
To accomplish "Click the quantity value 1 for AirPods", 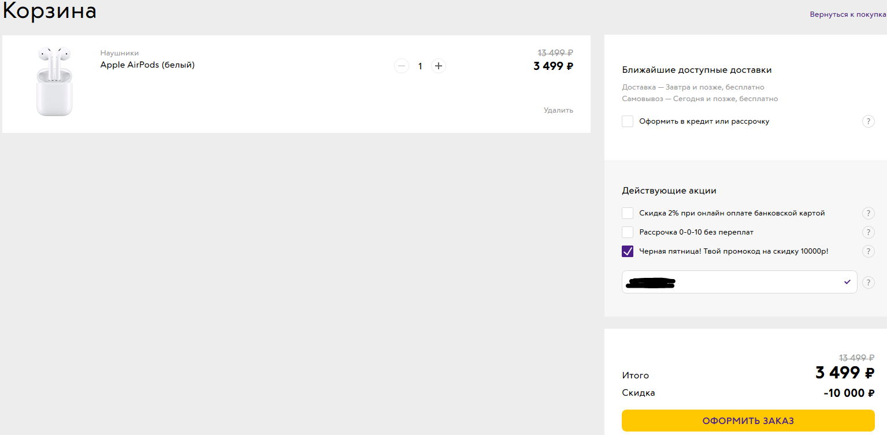I will coord(420,66).
